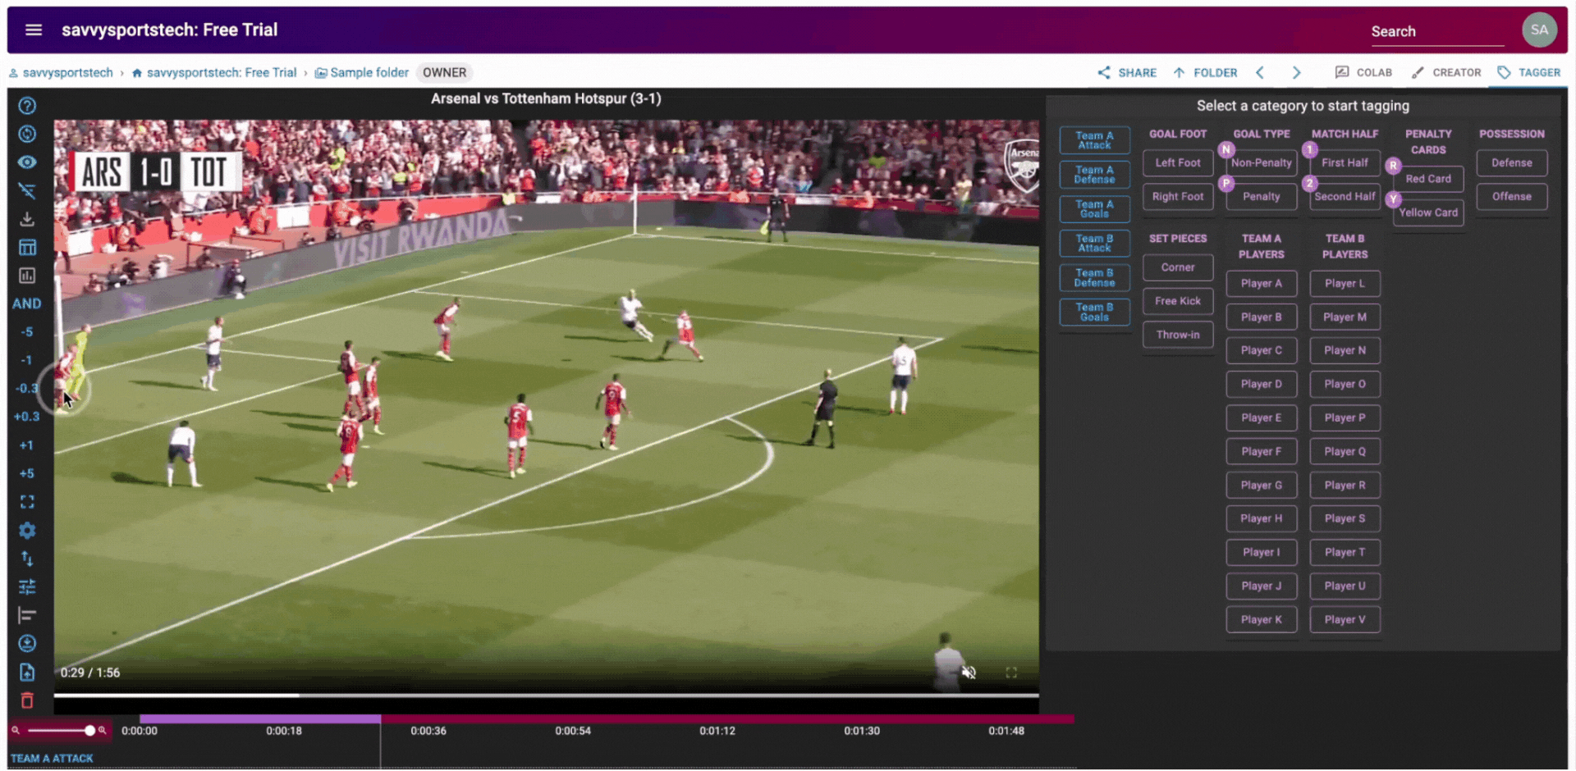Skip forward 5 seconds with +5

coord(27,473)
